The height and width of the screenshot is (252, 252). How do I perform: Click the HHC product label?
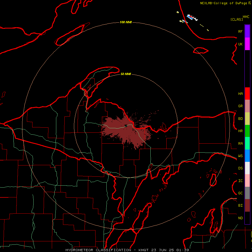246,17
